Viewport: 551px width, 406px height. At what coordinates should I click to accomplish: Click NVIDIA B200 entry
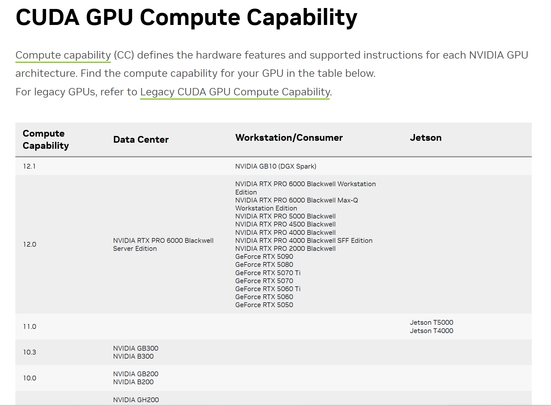[133, 382]
